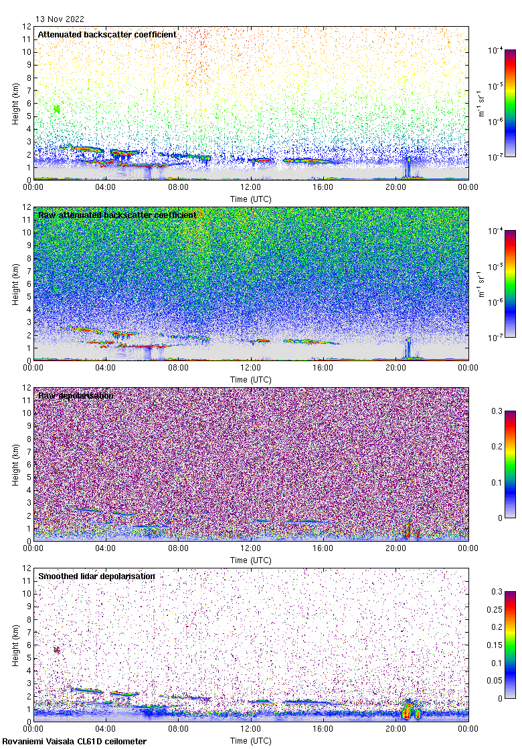This screenshot has height=749, width=522.
Task: Click the date label 13 Nov 2022
Action: pyautogui.click(x=60, y=19)
